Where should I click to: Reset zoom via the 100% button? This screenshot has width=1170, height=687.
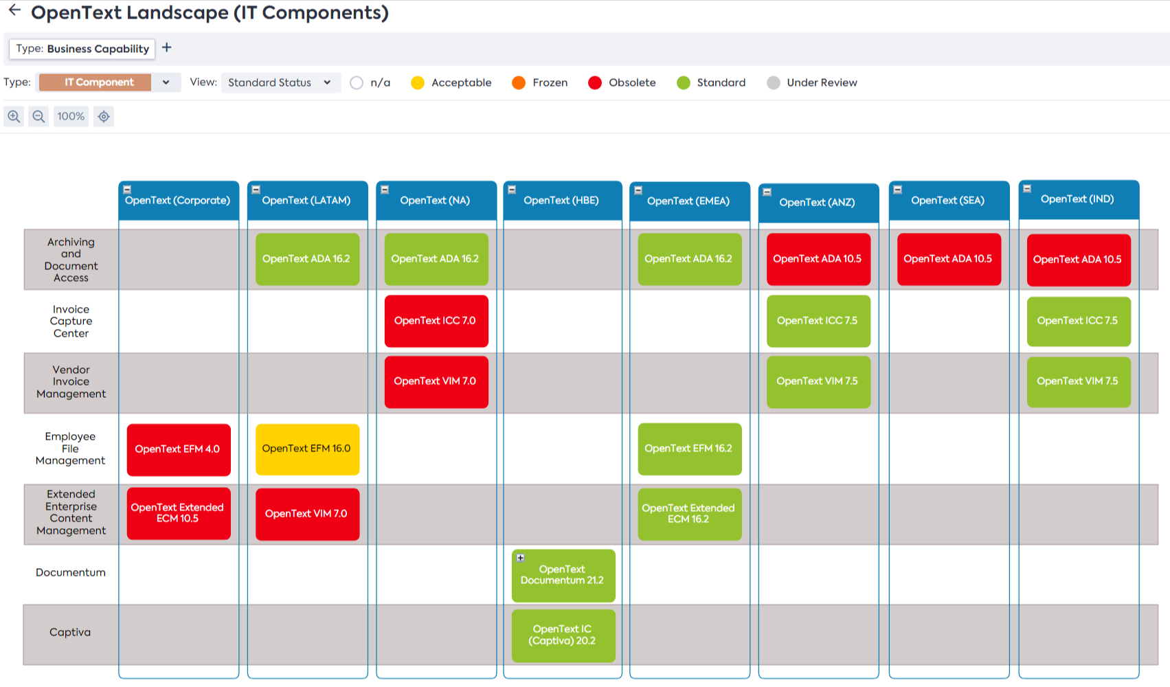click(71, 116)
